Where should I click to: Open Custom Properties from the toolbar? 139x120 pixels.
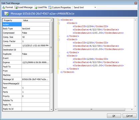pos(60,8)
